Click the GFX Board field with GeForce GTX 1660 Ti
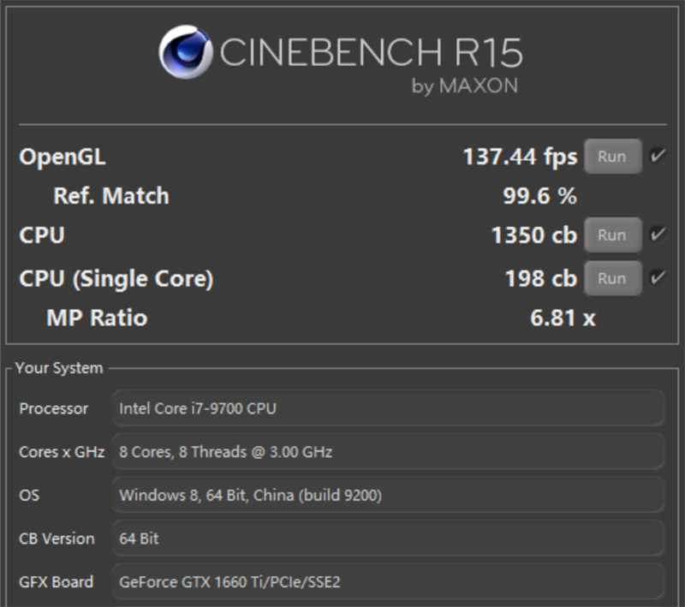This screenshot has height=607, width=685. [389, 581]
